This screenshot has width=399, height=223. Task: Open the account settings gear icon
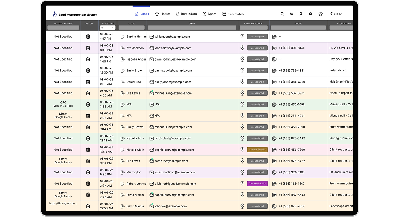320,14
